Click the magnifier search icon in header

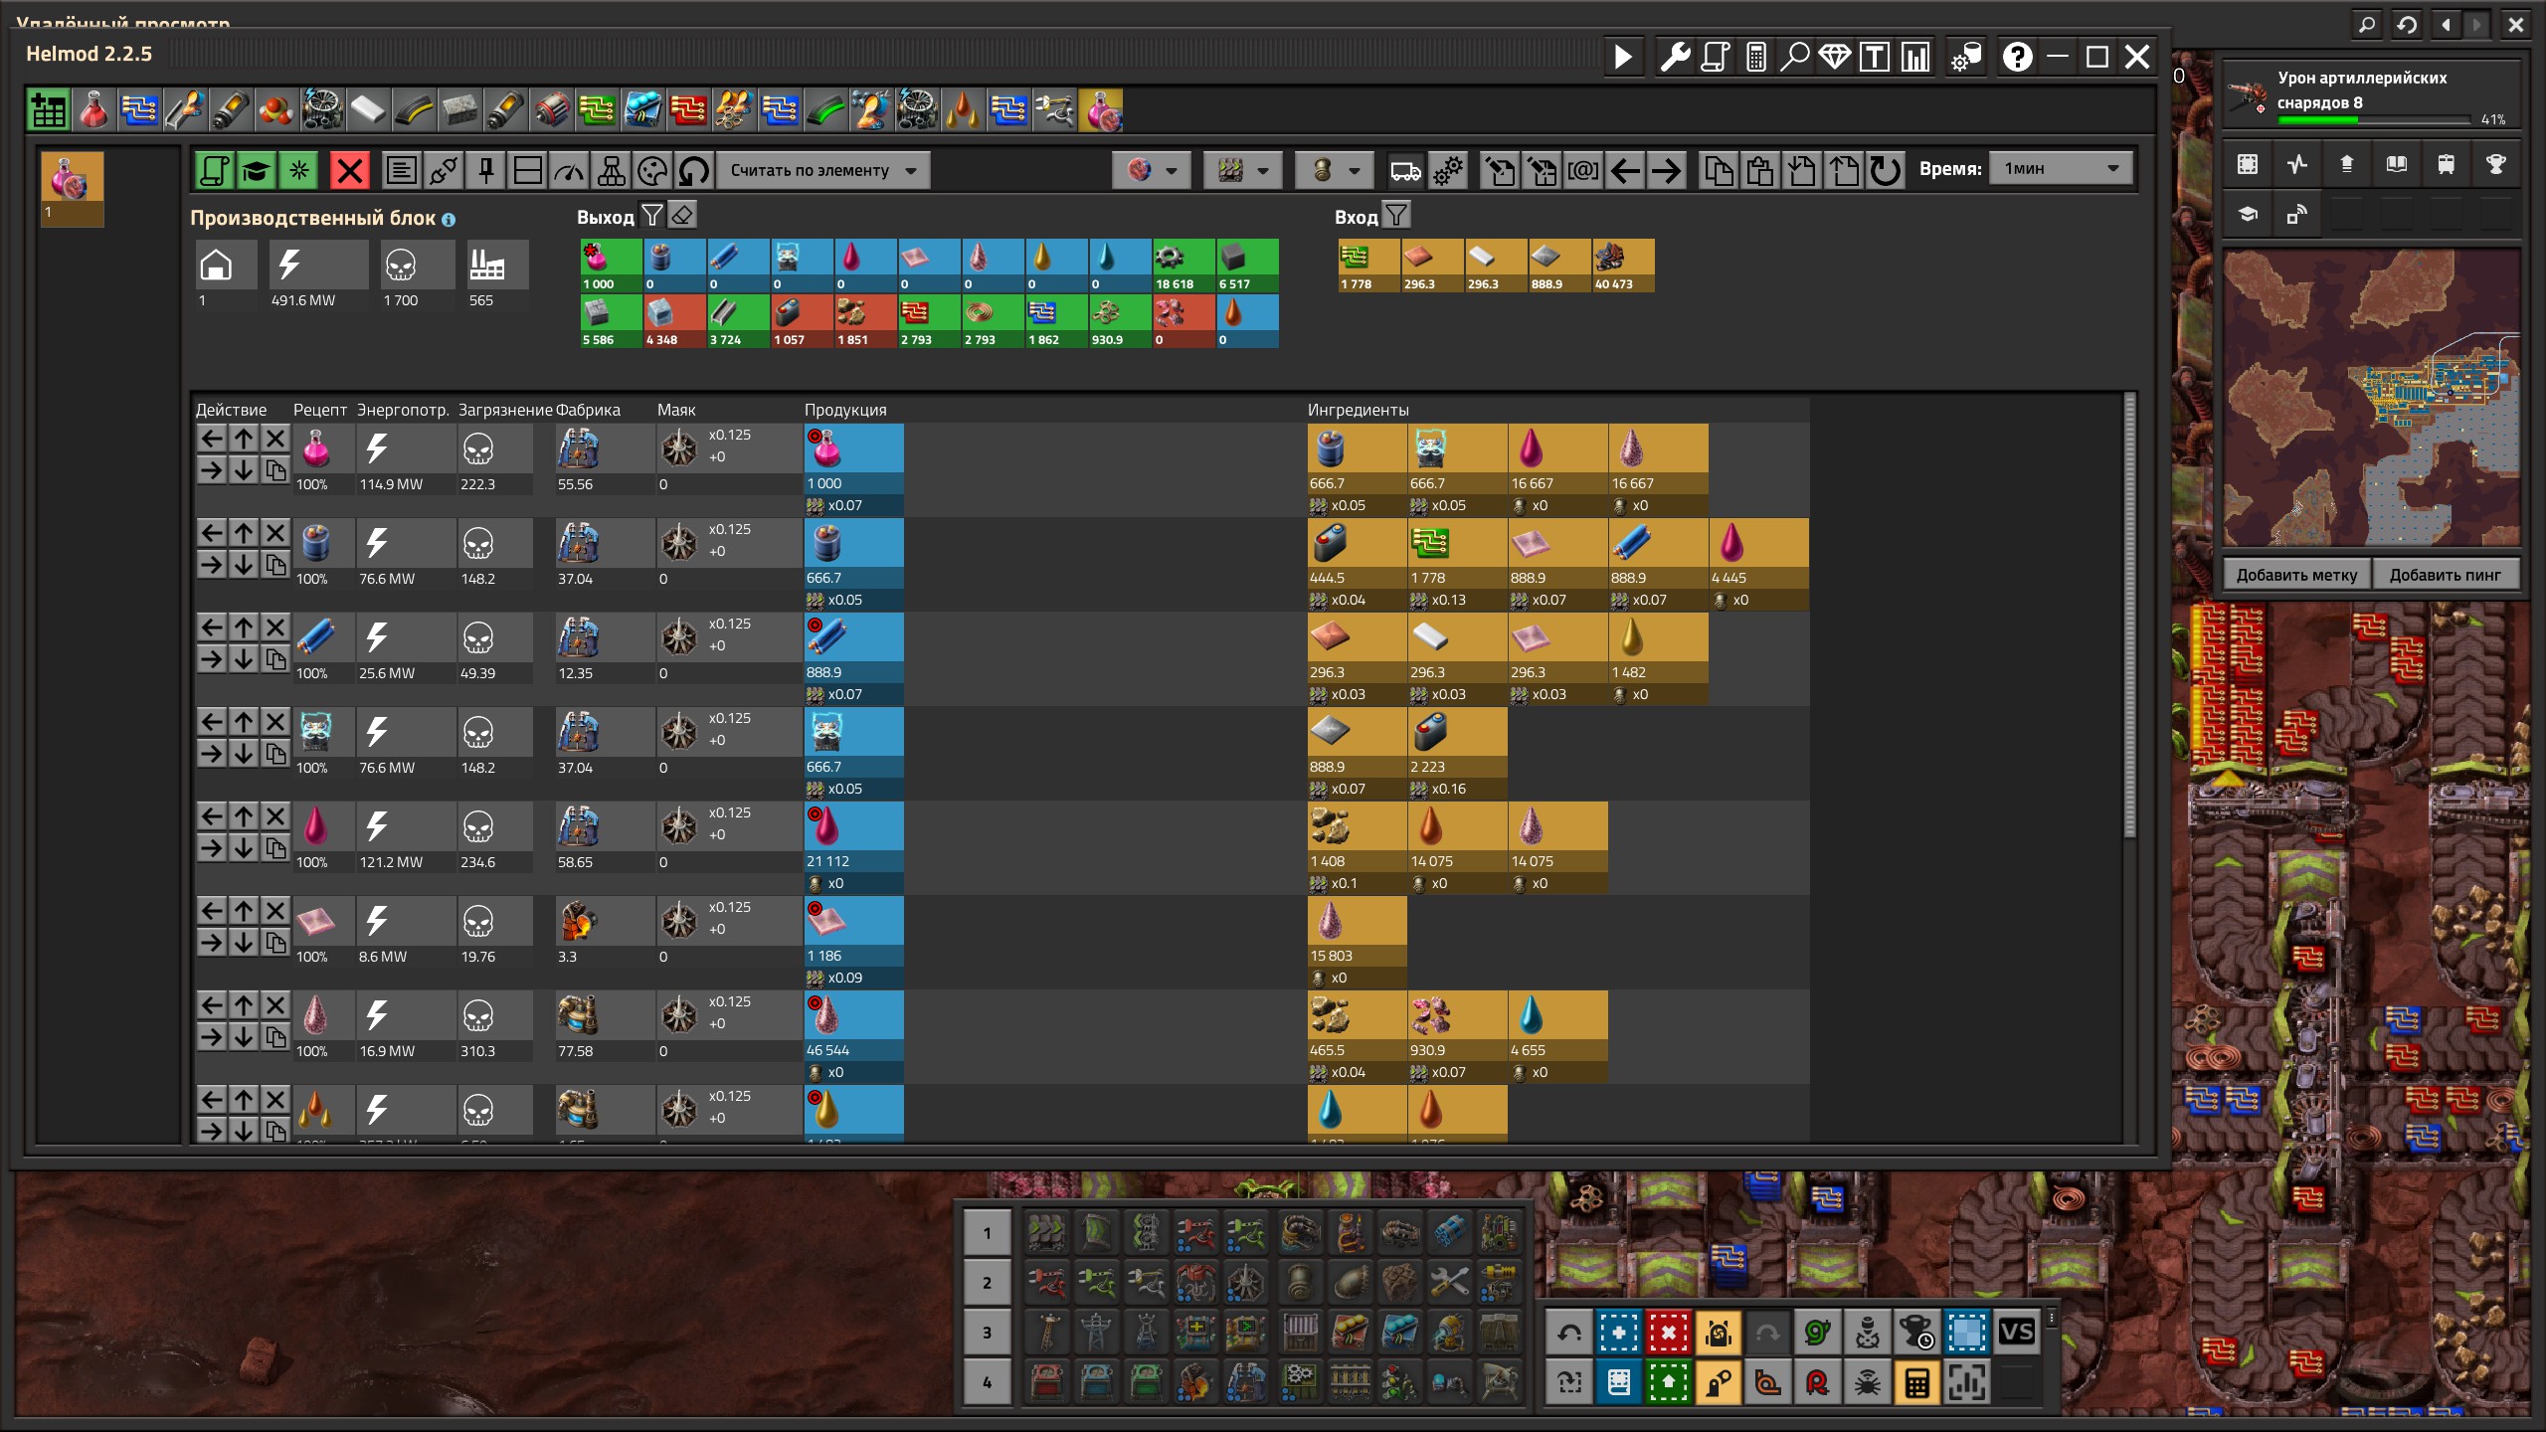coord(1794,57)
